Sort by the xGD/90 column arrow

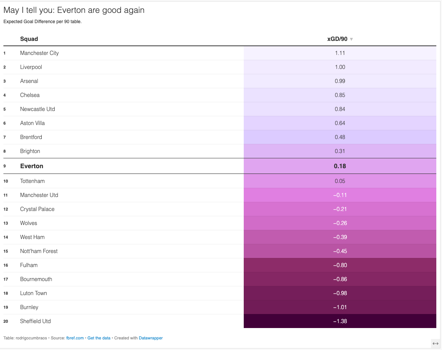click(x=351, y=39)
